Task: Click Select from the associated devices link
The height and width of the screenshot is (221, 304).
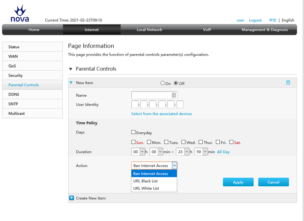Action: 161,114
